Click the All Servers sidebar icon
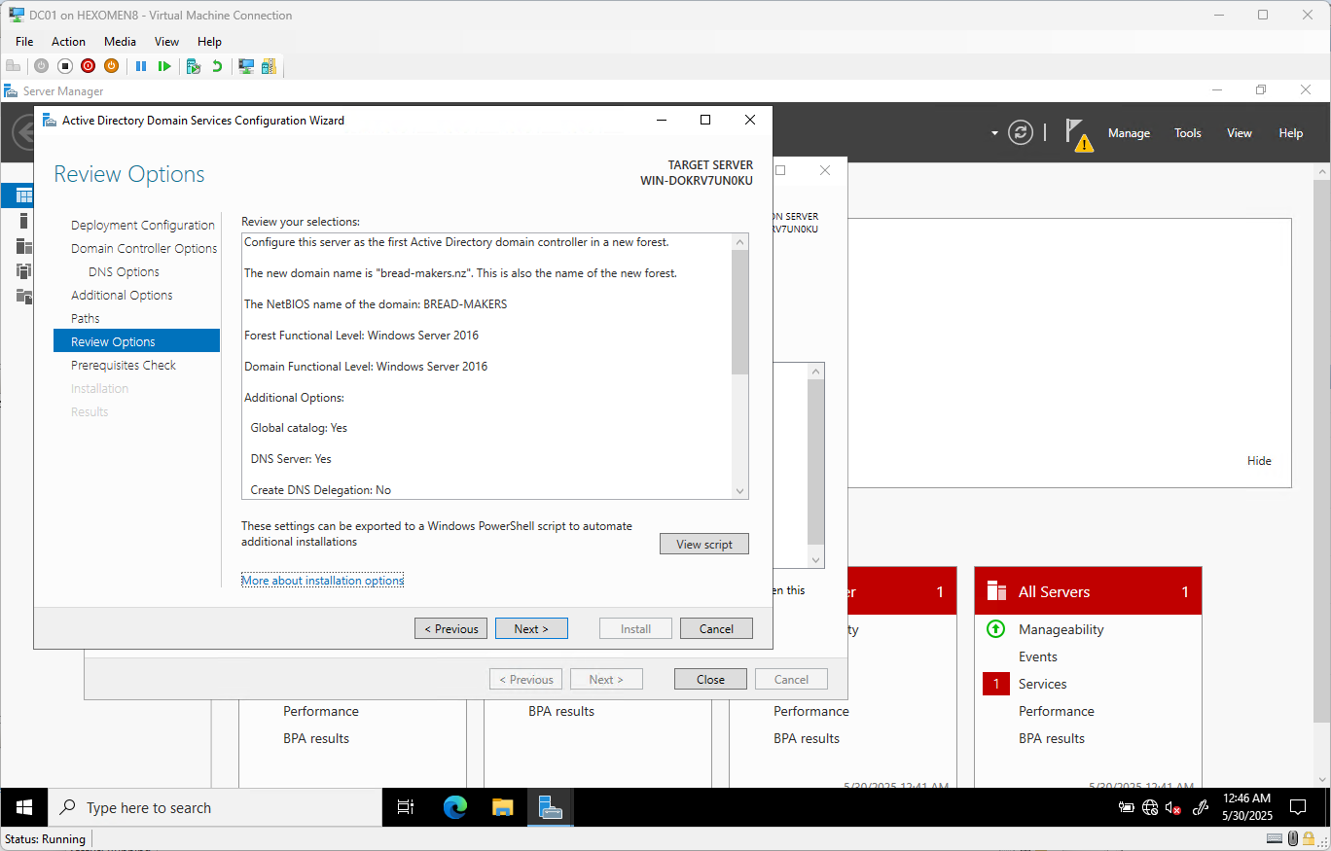Viewport: 1331px width, 851px height. 24,246
